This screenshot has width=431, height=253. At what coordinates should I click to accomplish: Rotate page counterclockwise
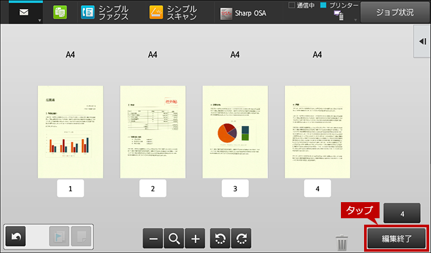pos(220,238)
